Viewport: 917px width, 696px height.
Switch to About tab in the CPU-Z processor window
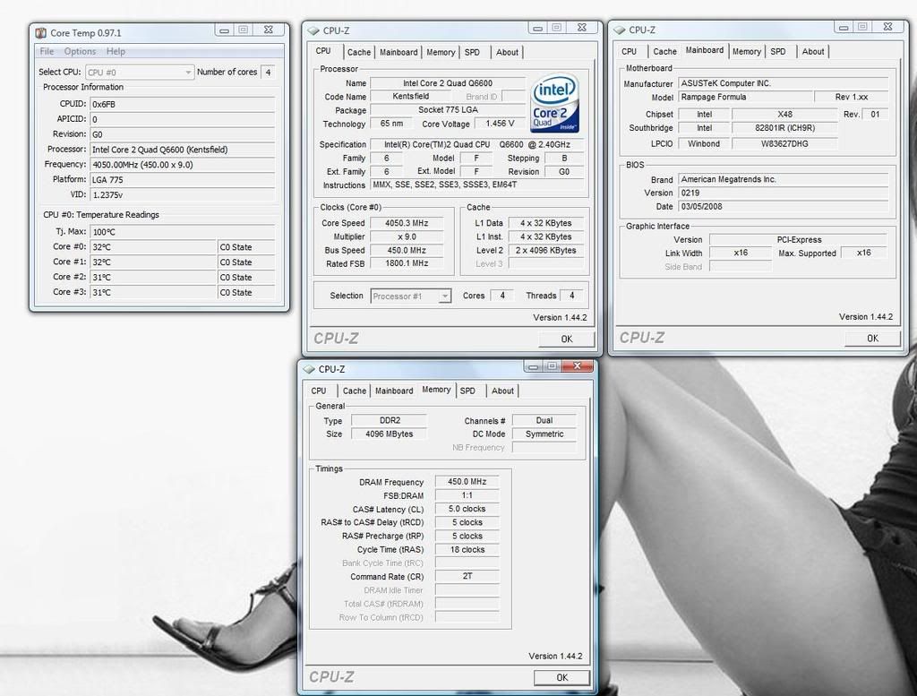click(x=507, y=52)
